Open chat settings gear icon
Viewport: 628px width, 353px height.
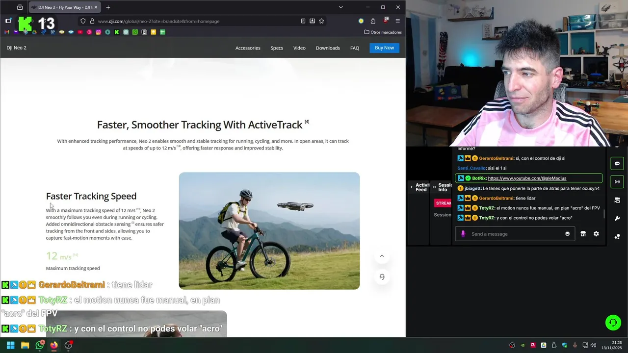[596, 234]
